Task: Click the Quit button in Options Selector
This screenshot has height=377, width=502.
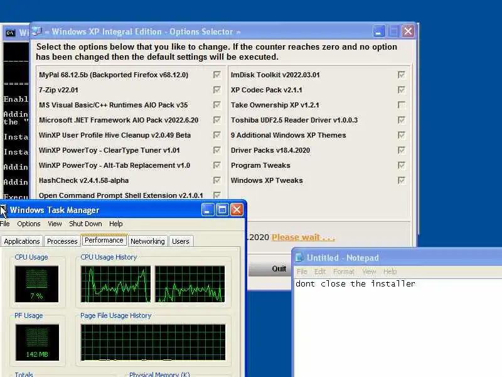Action: 270,269
